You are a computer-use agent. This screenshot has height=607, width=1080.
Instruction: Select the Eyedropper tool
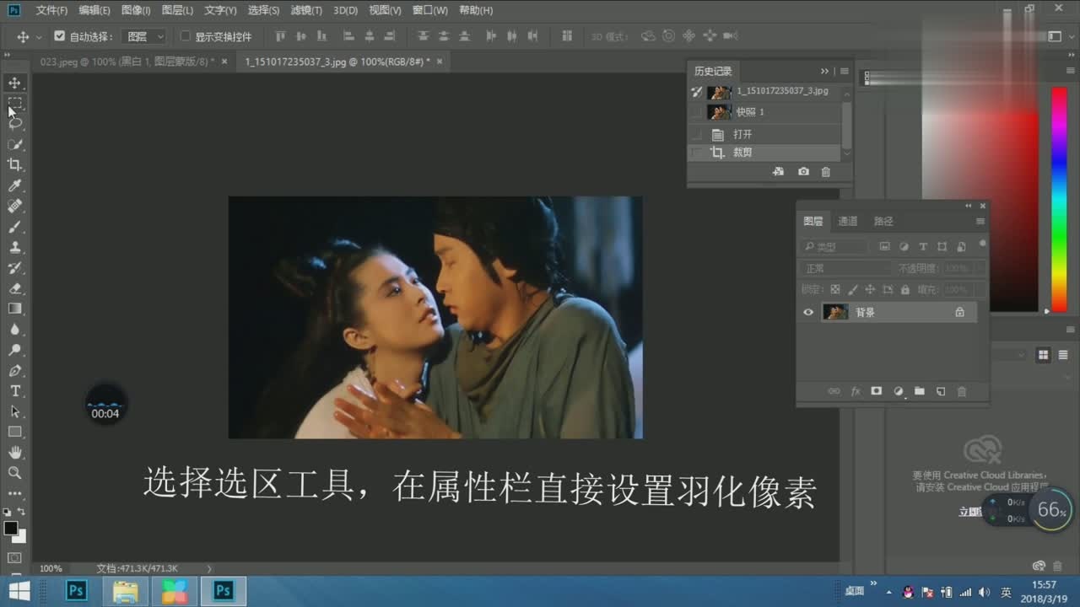point(15,185)
